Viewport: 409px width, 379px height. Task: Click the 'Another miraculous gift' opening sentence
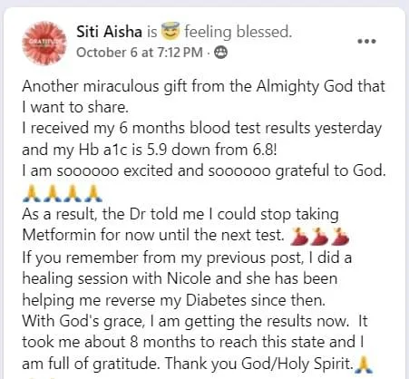tap(203, 97)
